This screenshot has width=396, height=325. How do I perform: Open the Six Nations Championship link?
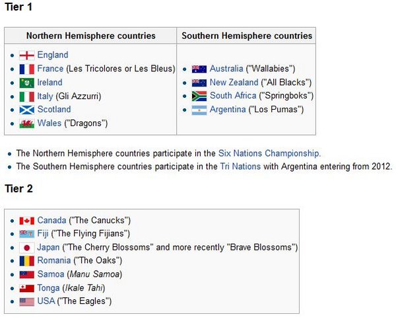pos(268,153)
